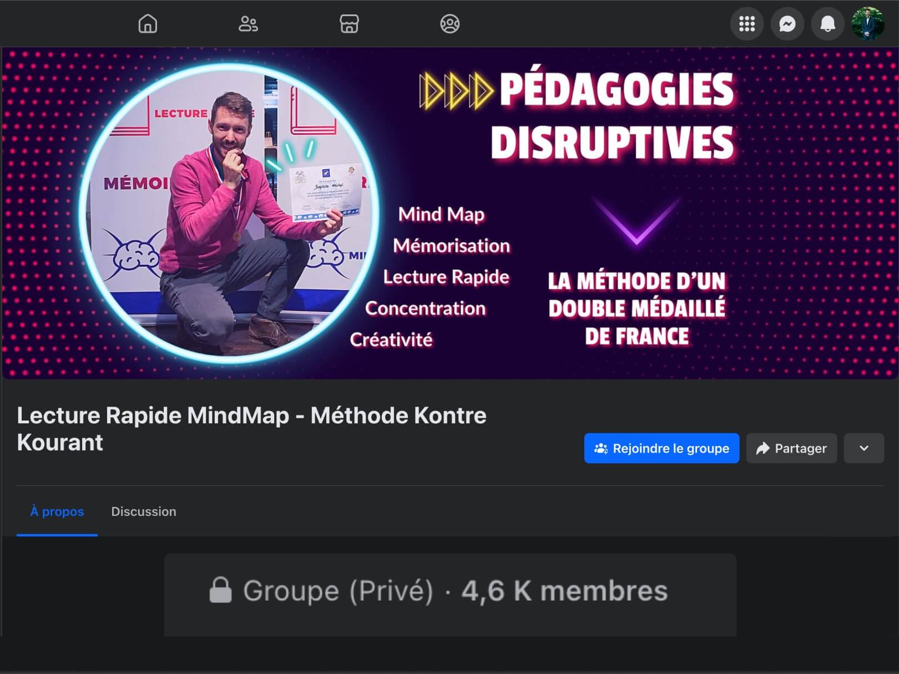The width and height of the screenshot is (899, 674).
Task: Click Rejoindre le groupe
Action: [661, 448]
